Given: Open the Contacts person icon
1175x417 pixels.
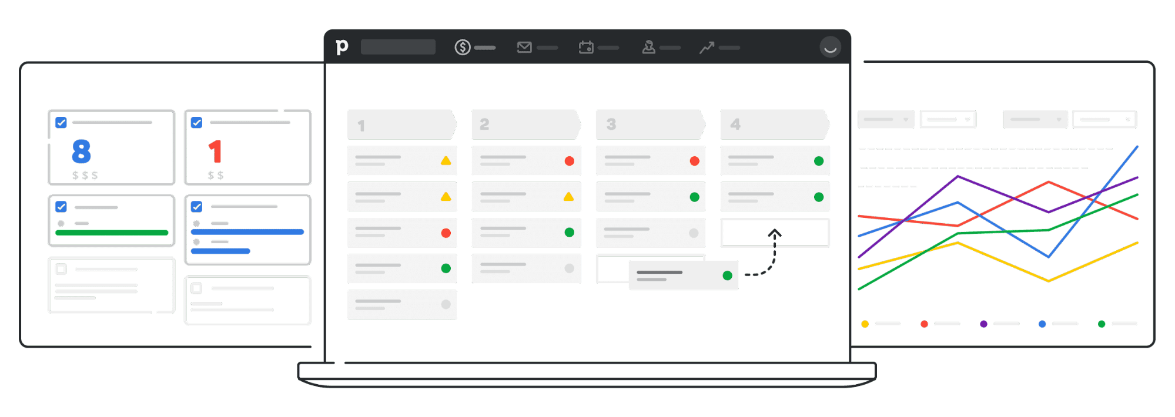Looking at the screenshot, I should click(648, 47).
